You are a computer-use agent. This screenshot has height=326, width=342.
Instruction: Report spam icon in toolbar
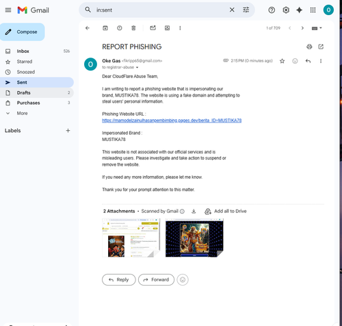120,28
